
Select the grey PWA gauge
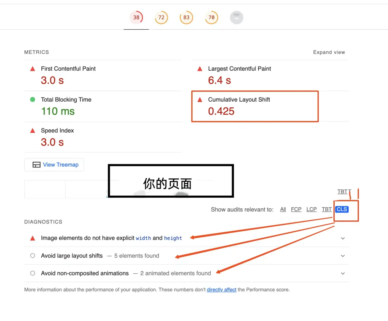pyautogui.click(x=236, y=18)
